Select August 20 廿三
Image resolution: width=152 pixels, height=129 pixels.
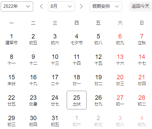[x=120, y=80]
